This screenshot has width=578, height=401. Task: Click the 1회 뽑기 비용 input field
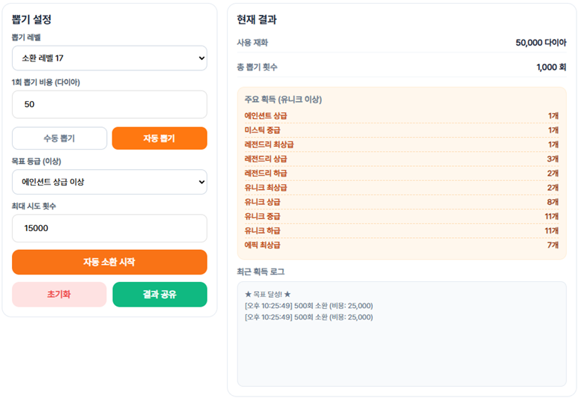(x=109, y=105)
